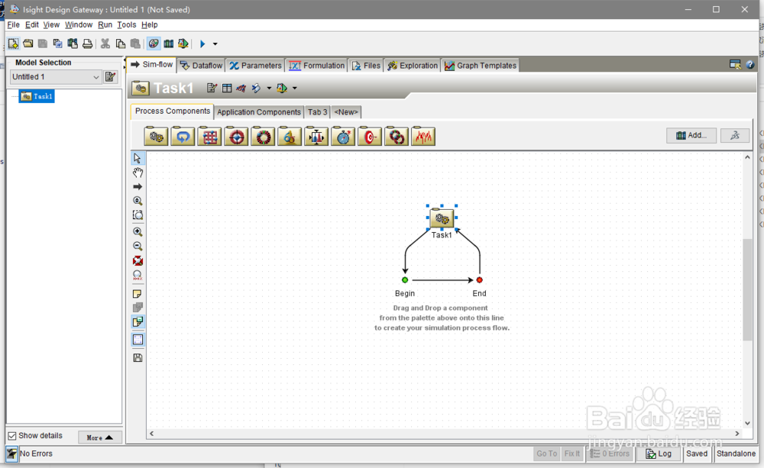
Task: Click the help question mark icon
Action: pyautogui.click(x=750, y=64)
